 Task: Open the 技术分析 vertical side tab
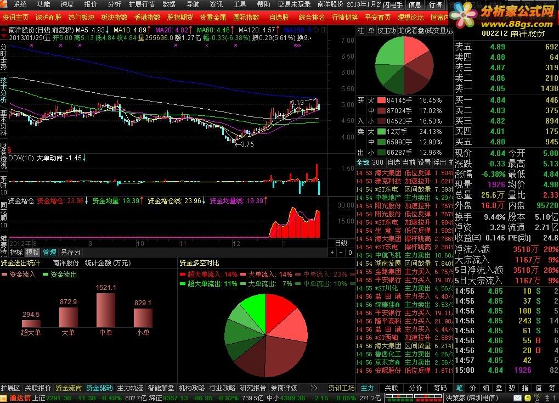3,89
